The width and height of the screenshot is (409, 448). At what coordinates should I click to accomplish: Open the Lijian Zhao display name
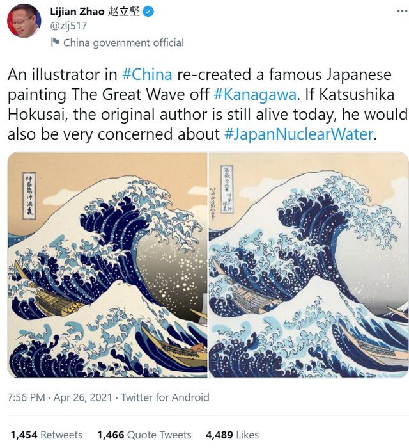tap(95, 12)
